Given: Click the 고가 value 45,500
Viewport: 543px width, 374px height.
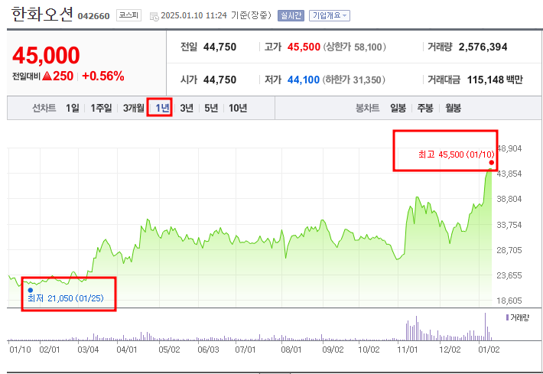Looking at the screenshot, I should coord(304,47).
